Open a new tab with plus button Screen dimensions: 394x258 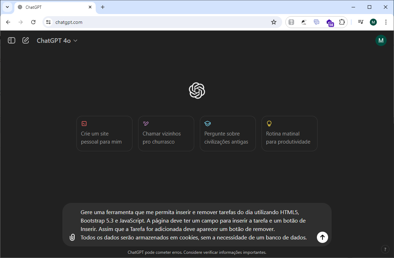[102, 7]
